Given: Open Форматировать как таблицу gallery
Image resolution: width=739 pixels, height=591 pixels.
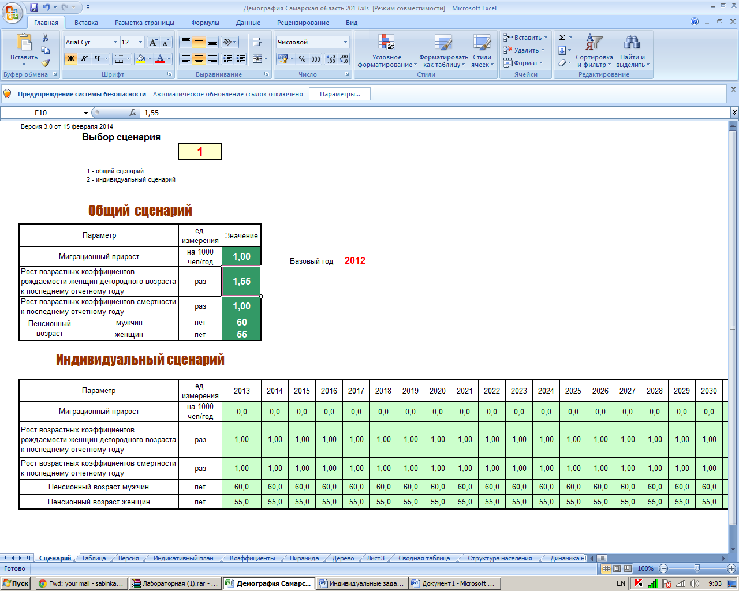Looking at the screenshot, I should coord(443,51).
